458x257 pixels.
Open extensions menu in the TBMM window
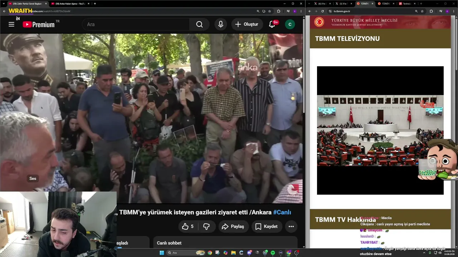[x=431, y=11]
